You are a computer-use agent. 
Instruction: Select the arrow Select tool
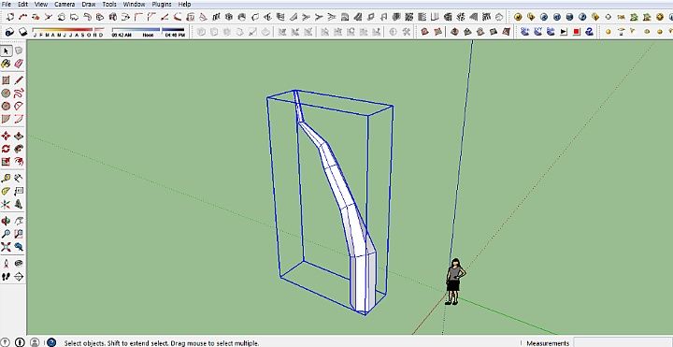coord(6,51)
